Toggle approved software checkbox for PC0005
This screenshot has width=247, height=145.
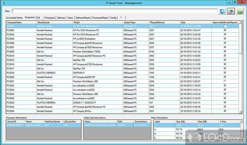tap(225, 39)
